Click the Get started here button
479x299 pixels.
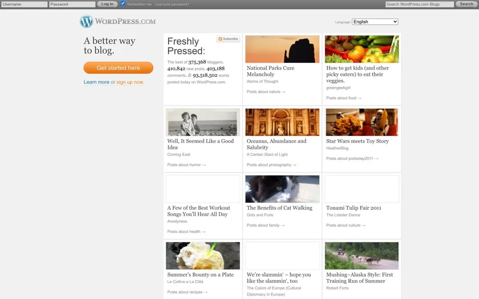(x=118, y=68)
